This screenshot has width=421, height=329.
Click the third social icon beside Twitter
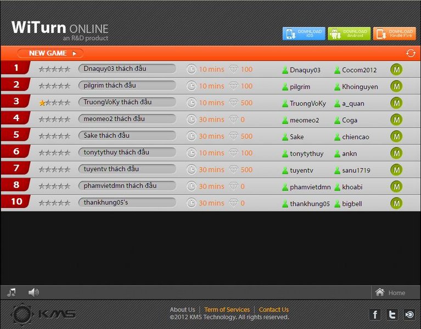(x=409, y=314)
